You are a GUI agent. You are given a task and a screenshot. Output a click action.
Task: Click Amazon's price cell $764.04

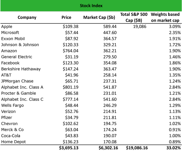pyautogui.click(x=70, y=51)
